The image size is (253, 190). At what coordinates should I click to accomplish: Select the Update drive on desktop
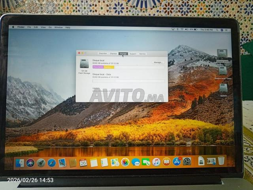[223, 88]
